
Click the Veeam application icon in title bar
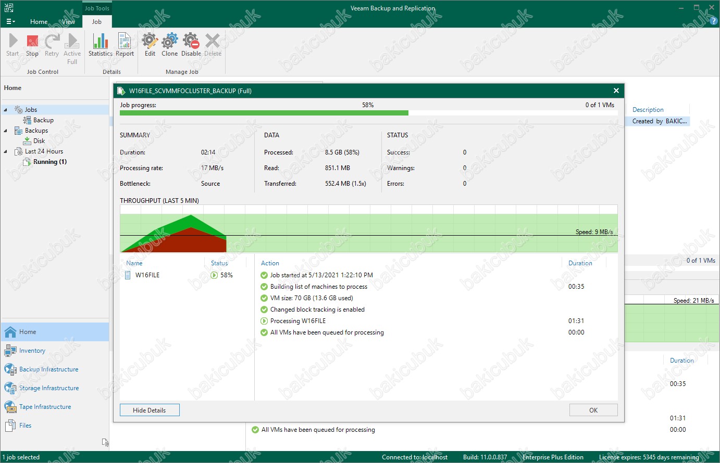coord(9,8)
